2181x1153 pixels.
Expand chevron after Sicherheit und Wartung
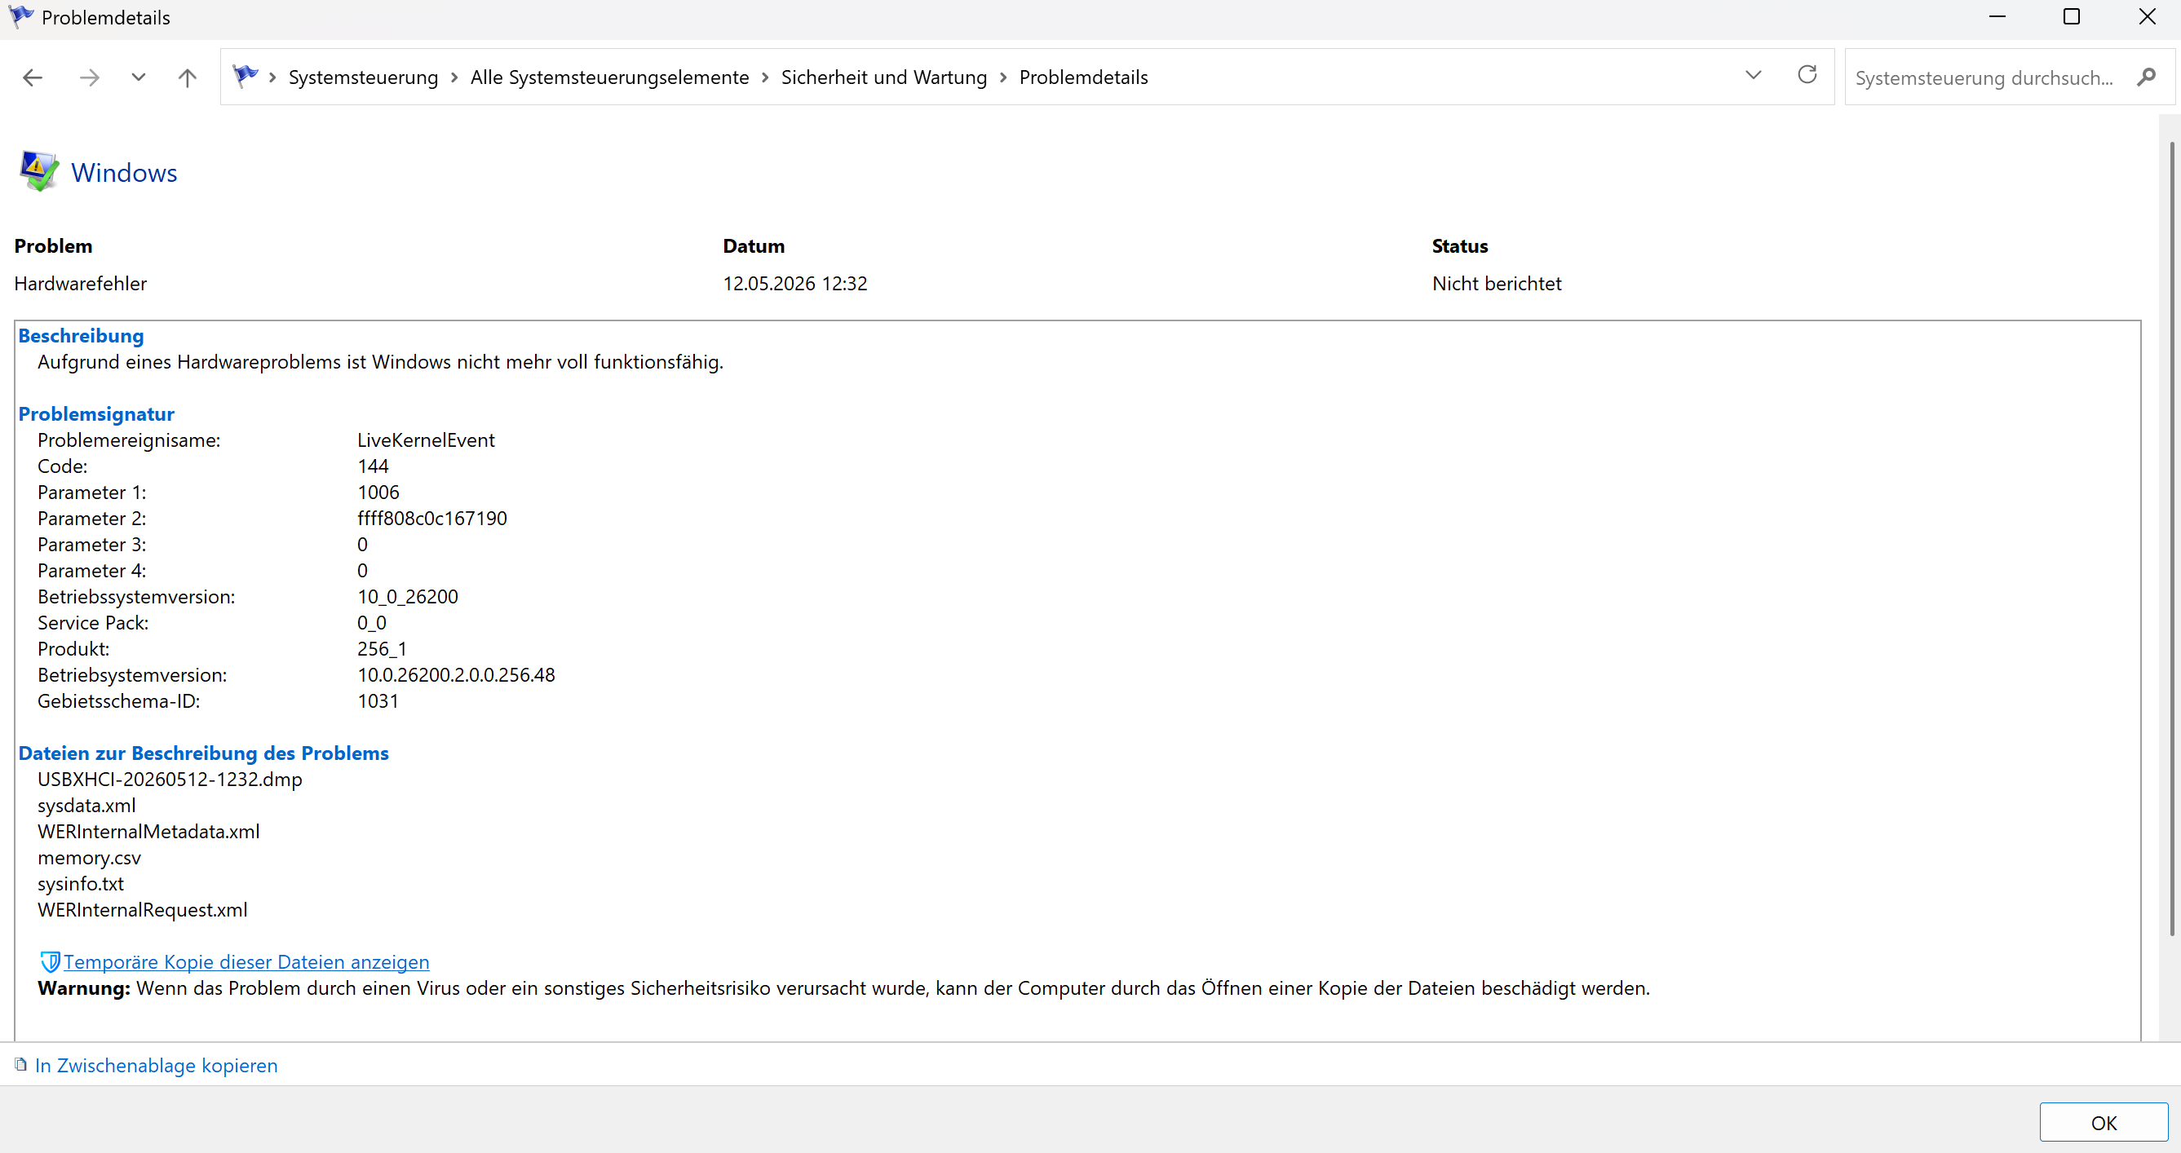(x=1003, y=78)
